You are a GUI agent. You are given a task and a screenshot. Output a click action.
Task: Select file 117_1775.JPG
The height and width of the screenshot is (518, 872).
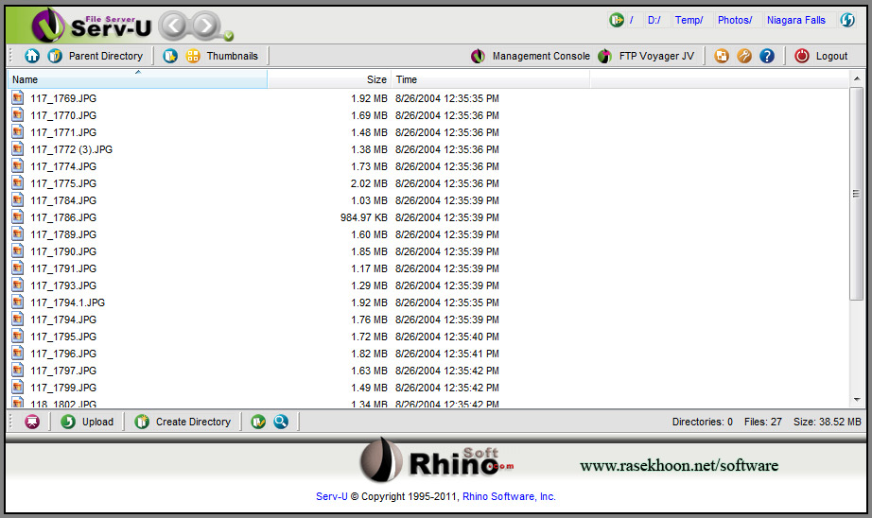click(63, 183)
